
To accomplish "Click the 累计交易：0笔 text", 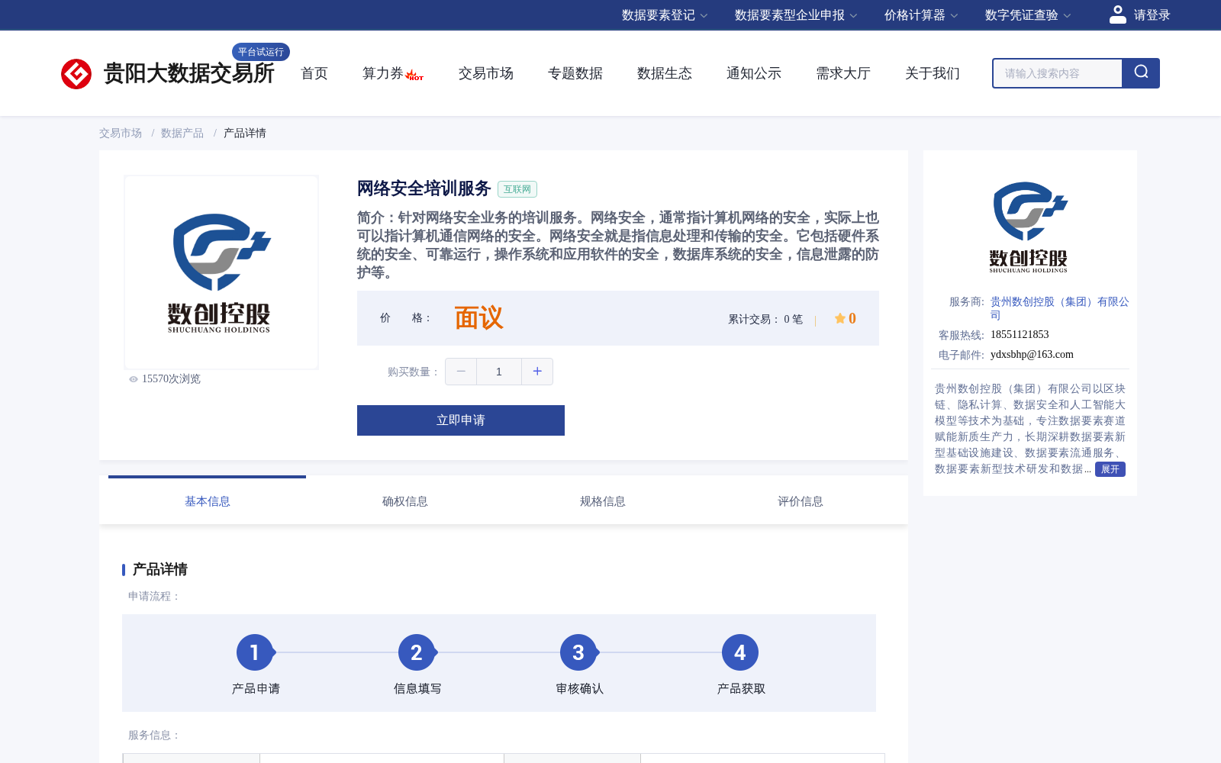I will (765, 320).
